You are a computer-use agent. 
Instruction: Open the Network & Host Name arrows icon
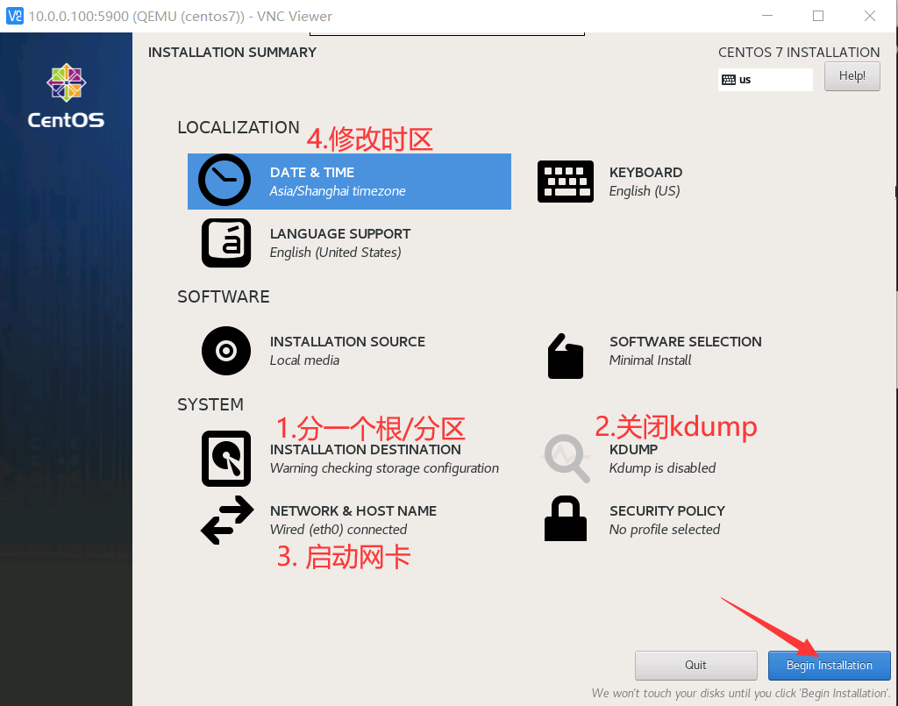(x=227, y=520)
